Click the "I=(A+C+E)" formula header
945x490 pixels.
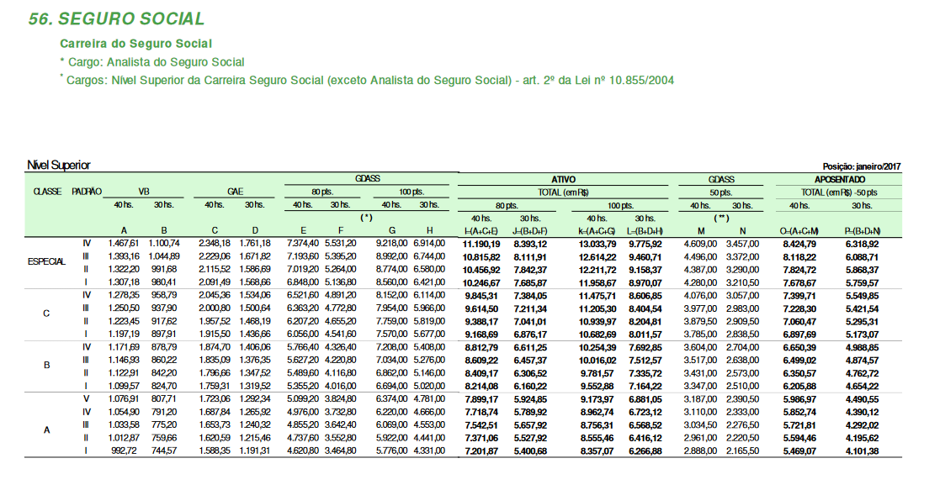[482, 230]
